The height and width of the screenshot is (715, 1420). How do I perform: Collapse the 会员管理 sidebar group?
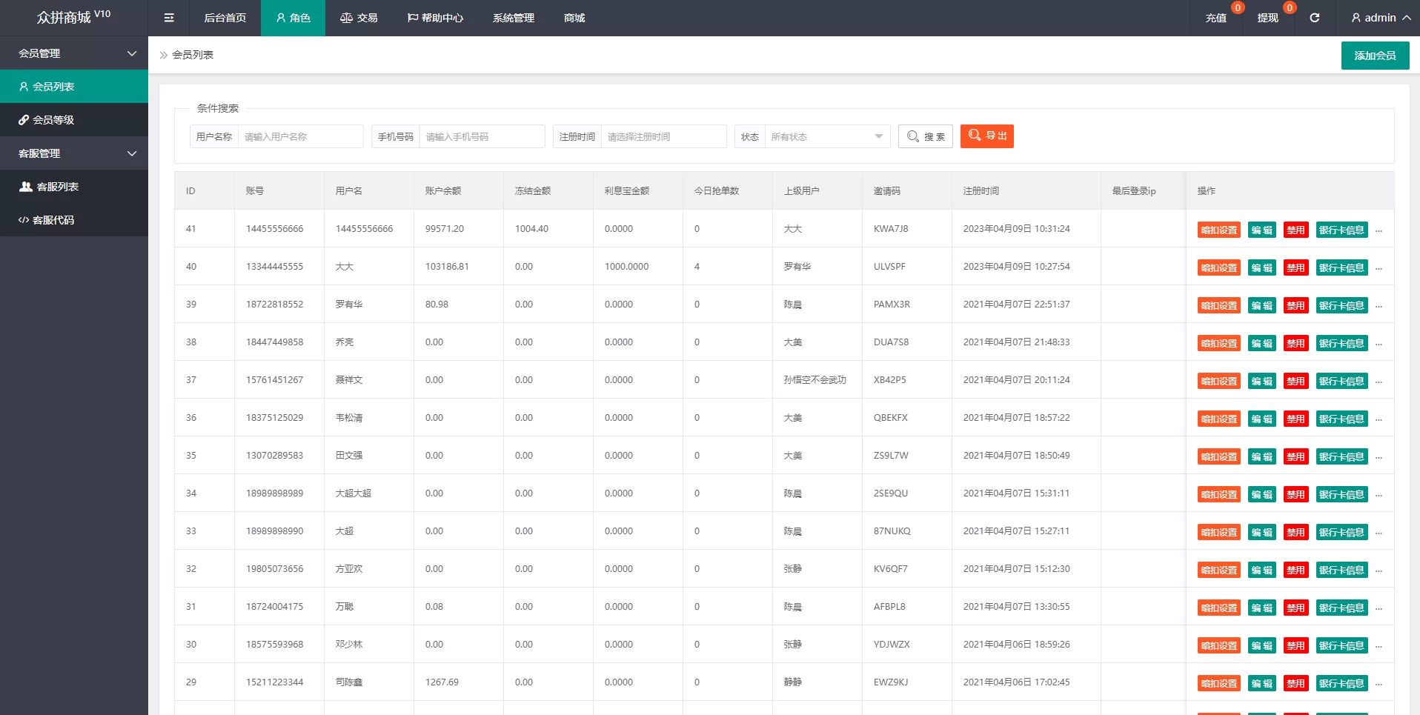74,53
